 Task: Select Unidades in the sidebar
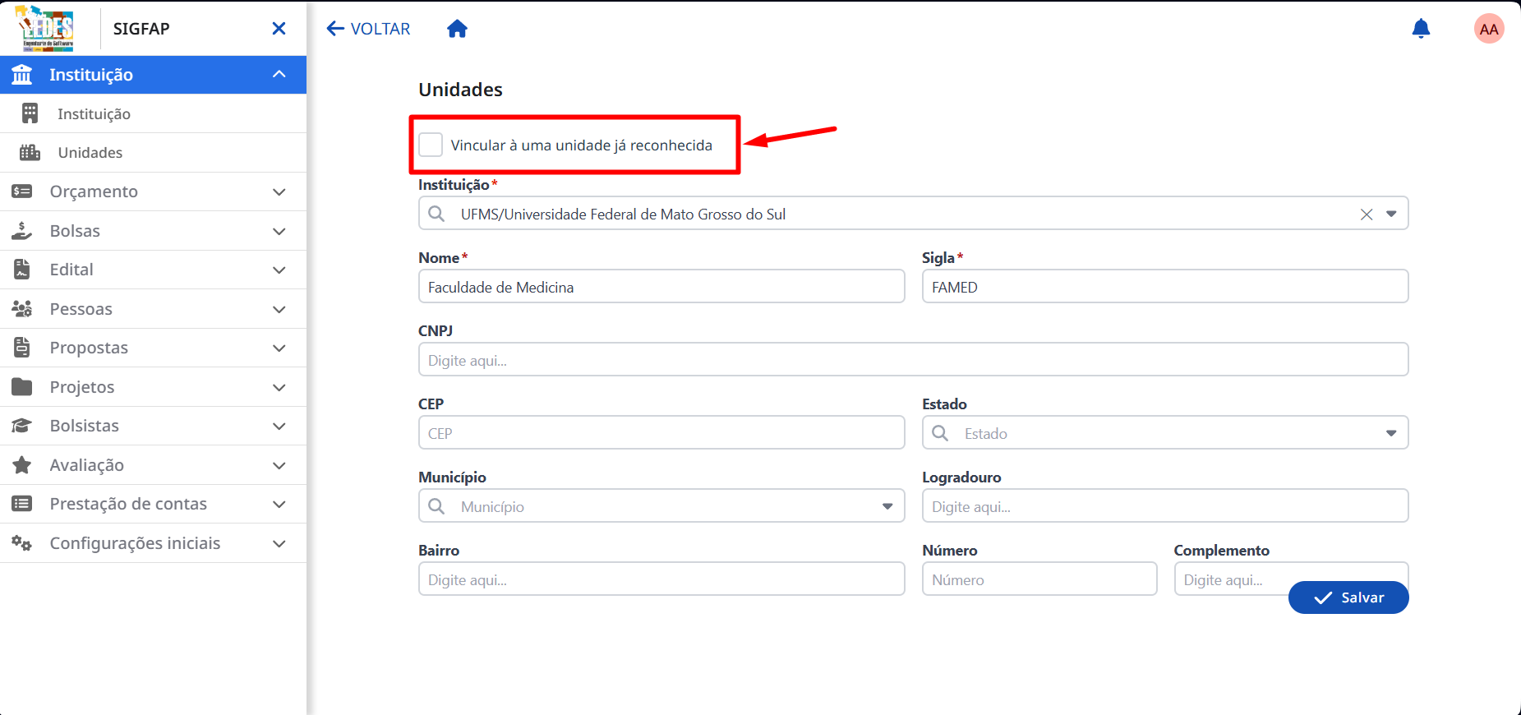tap(153, 153)
